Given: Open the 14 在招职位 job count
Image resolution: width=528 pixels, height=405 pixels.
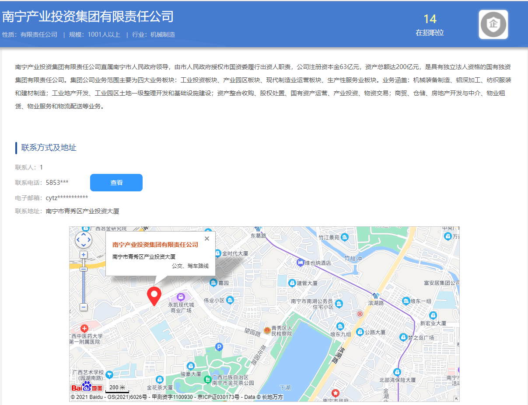Looking at the screenshot, I should tap(430, 25).
